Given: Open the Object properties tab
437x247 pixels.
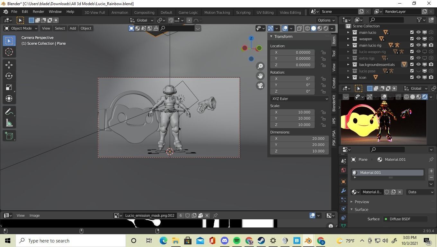Looking at the screenshot, I should pos(343,182).
